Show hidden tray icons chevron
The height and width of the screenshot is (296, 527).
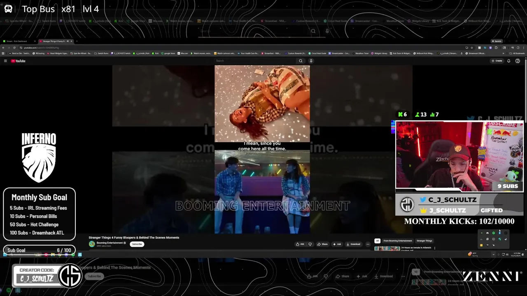click(x=493, y=254)
